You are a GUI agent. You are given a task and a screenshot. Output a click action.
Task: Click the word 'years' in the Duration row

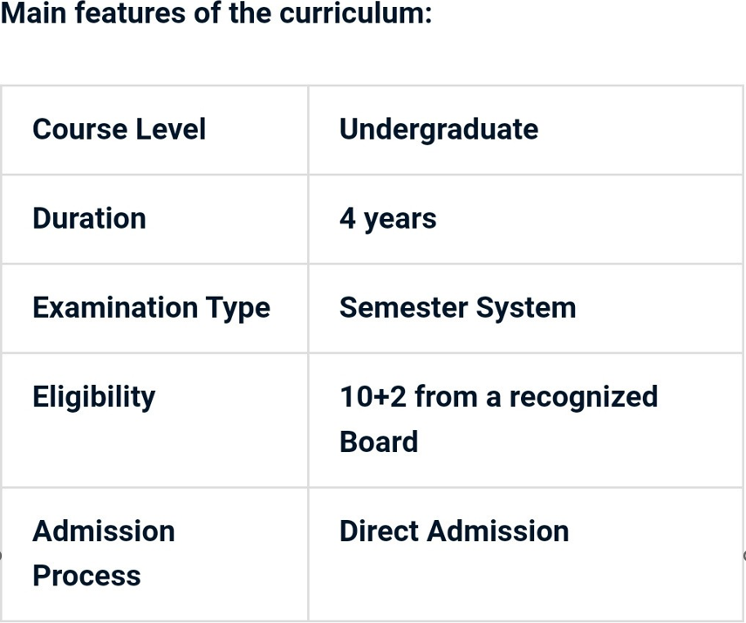[400, 219]
